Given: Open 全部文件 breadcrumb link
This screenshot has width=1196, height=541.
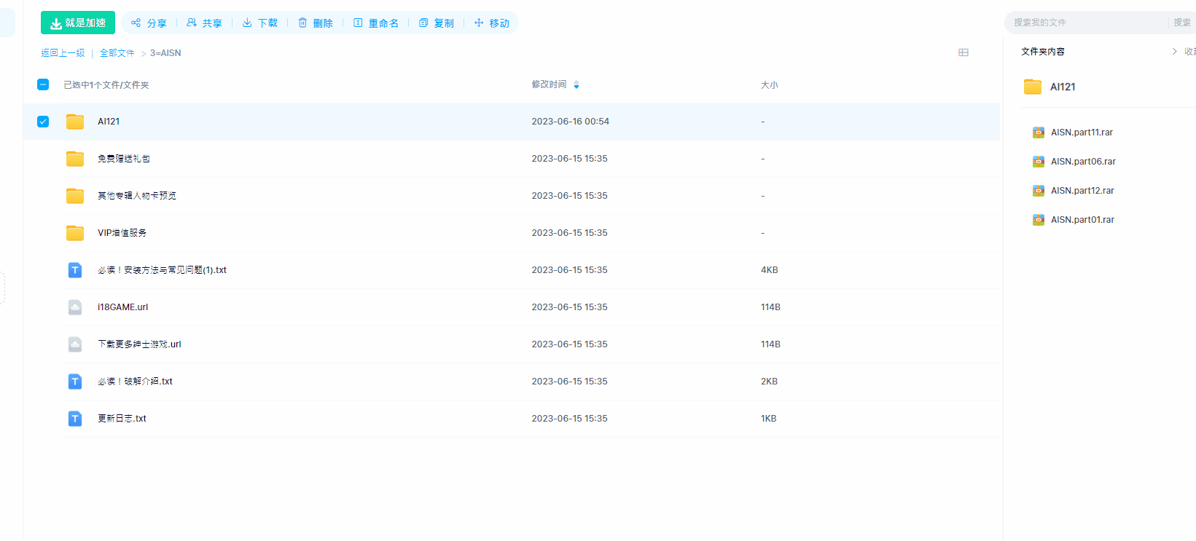Looking at the screenshot, I should 117,53.
